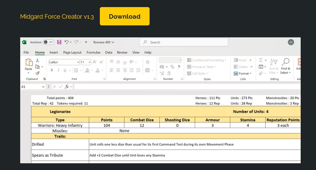Screen dimensions: 316x170
Task: Click the Decrease Indent icon
Action: pyautogui.click(x=132, y=70)
